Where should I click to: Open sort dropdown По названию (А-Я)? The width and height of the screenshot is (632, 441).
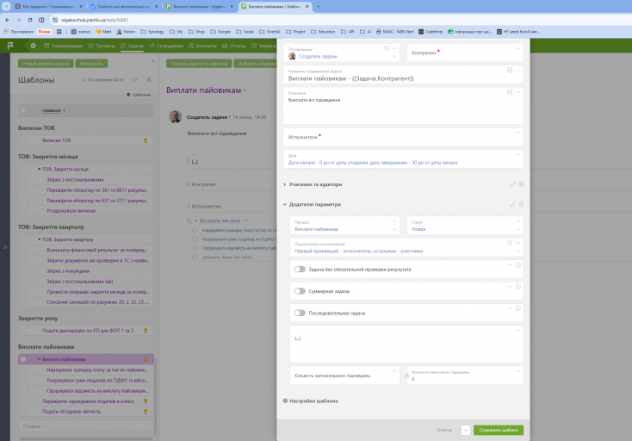coord(102,80)
